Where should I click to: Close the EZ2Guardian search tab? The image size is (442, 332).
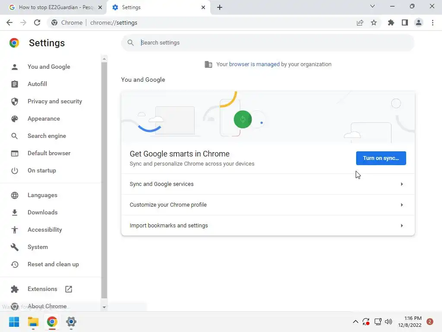(x=100, y=7)
